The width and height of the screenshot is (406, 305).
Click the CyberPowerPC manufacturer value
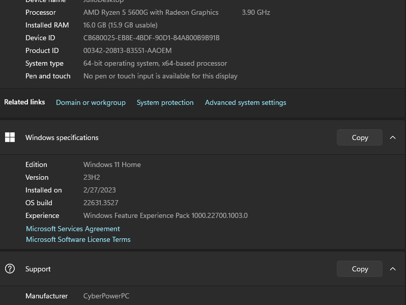[106, 296]
